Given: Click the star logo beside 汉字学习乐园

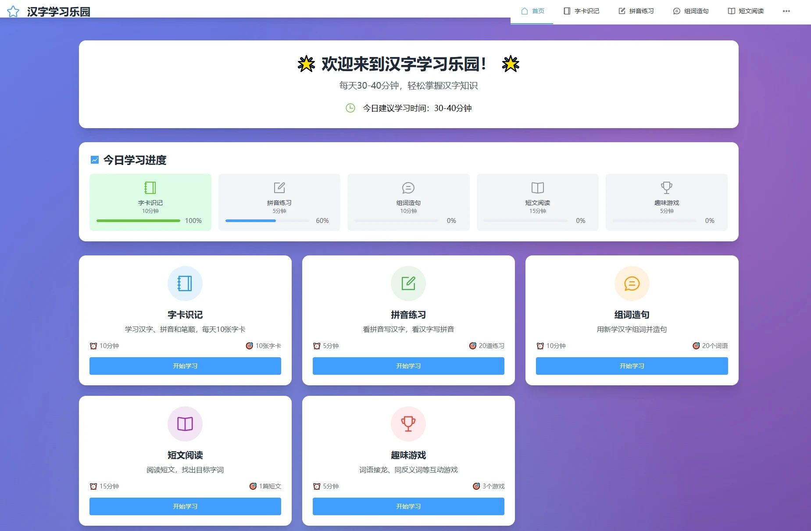Looking at the screenshot, I should pos(14,11).
